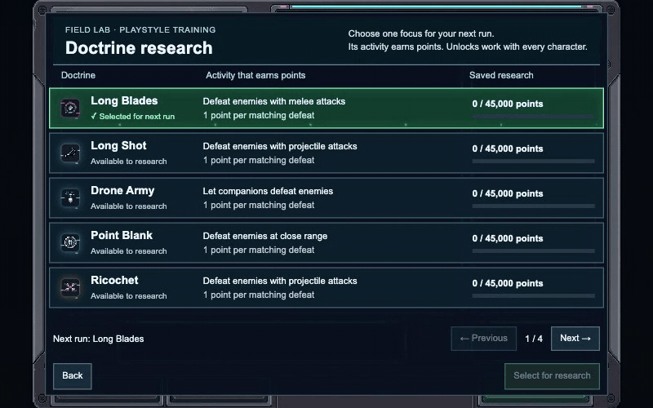Click Ricochet saved research progress bar

[x=534, y=296]
